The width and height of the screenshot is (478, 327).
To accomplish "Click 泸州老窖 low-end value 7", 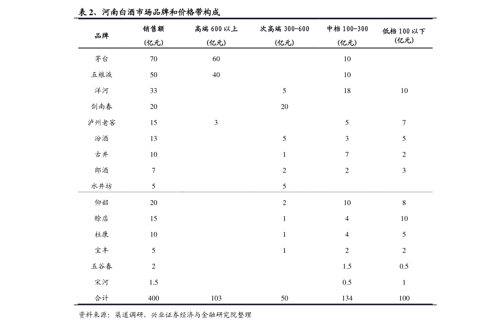I will (x=404, y=122).
